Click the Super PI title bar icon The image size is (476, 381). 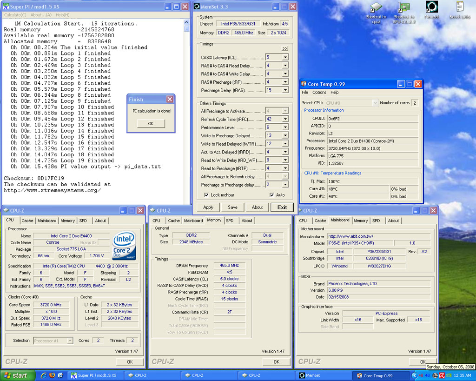6,7
